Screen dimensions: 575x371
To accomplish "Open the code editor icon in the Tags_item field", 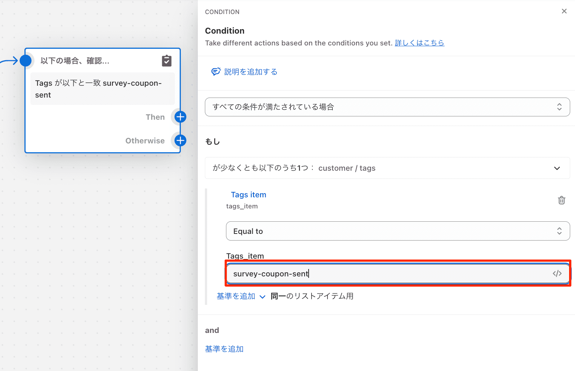I will [557, 273].
